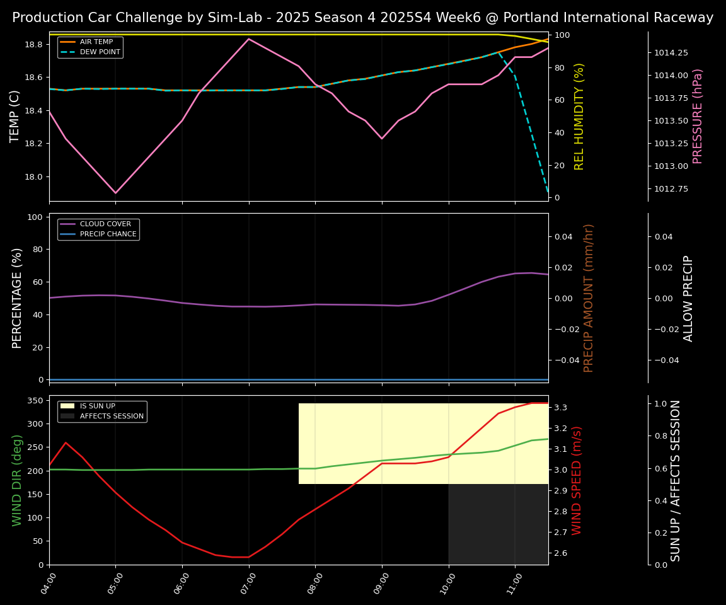Click the yellow IS SUN UP legend swatch
Viewport: 726px width, 605px height.
67,406
